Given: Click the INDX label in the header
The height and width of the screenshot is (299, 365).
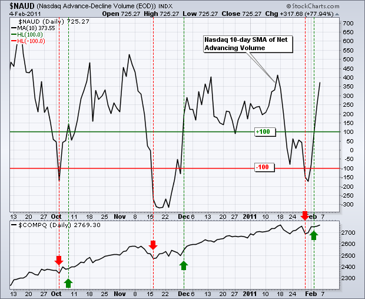Looking at the screenshot, I should [x=165, y=6].
